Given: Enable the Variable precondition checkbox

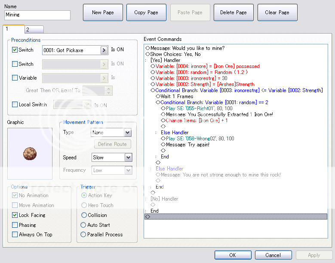Looking at the screenshot, I should pos(15,78).
